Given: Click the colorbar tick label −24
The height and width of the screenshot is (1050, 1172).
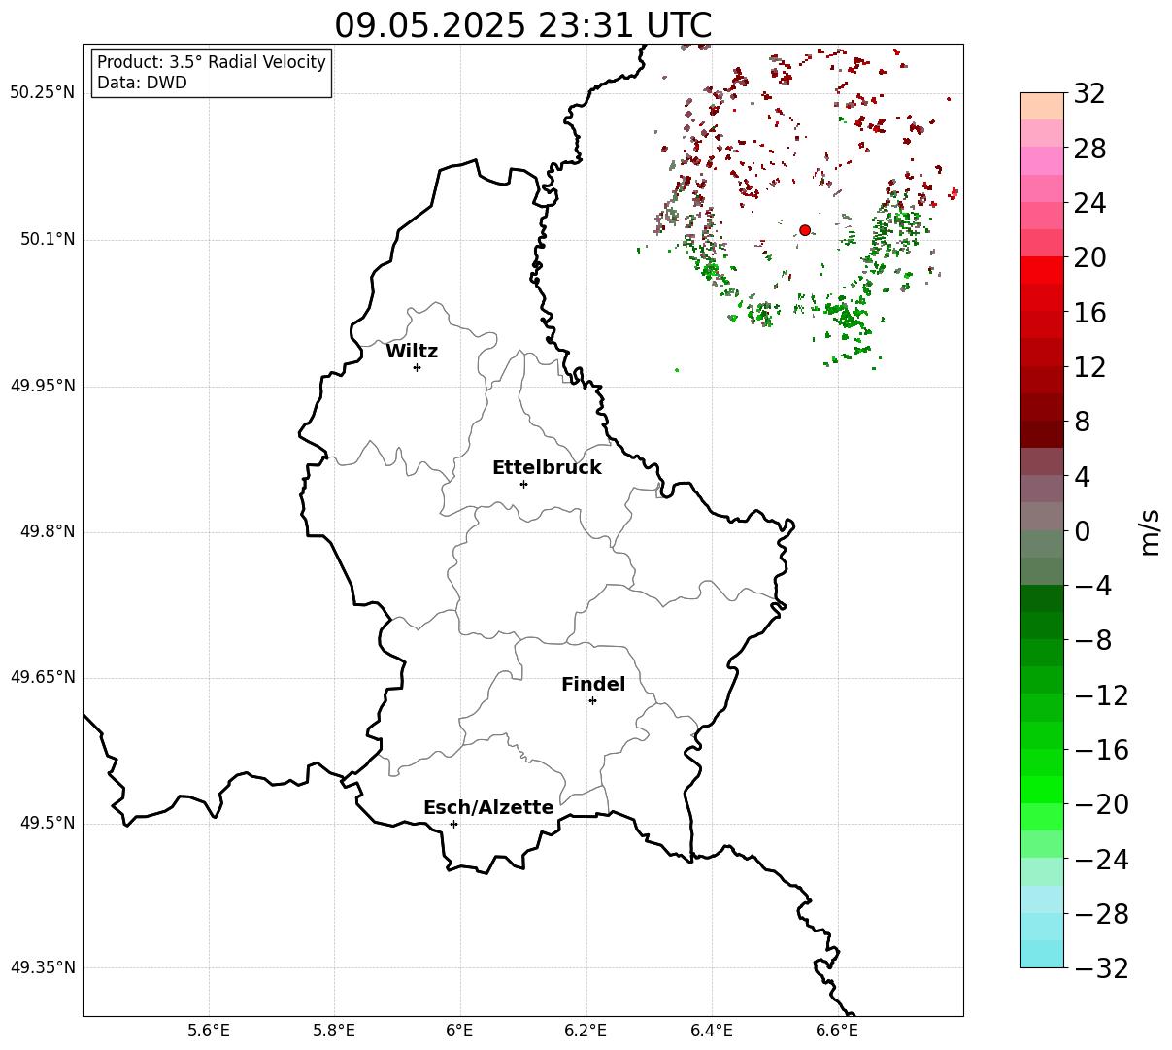Looking at the screenshot, I should click(1101, 860).
